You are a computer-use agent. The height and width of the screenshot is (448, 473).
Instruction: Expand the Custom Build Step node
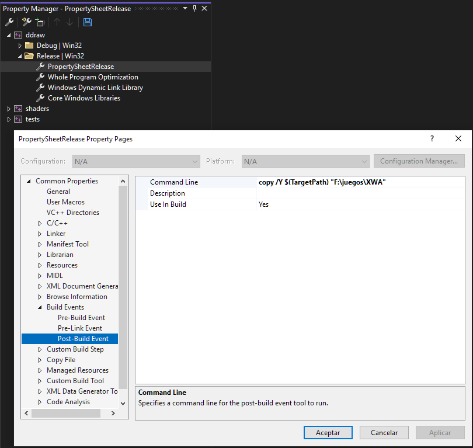tap(40, 350)
